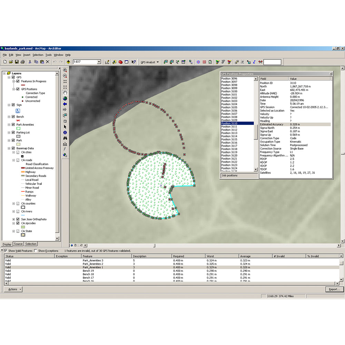Delete selection with X icon
Image resolution: width=345 pixels, height=345 pixels.
click(x=48, y=62)
